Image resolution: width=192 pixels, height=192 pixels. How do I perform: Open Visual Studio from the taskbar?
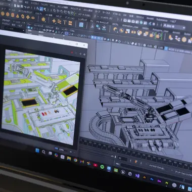coord(137,176)
